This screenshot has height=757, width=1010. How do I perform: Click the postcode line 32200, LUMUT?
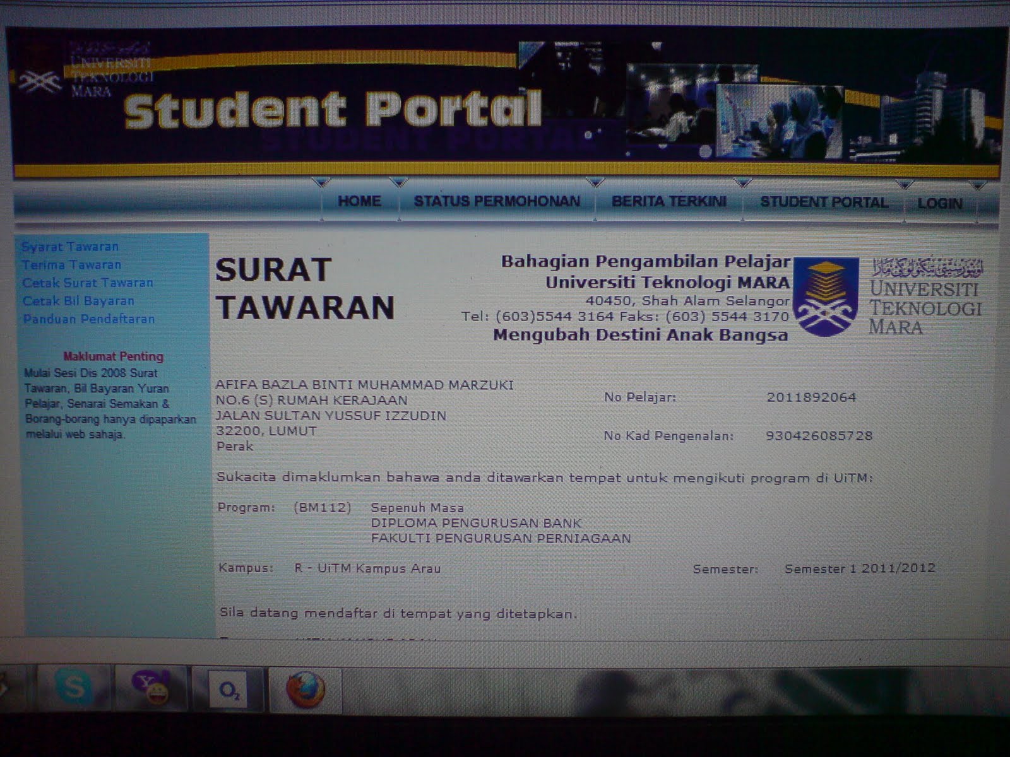point(266,431)
